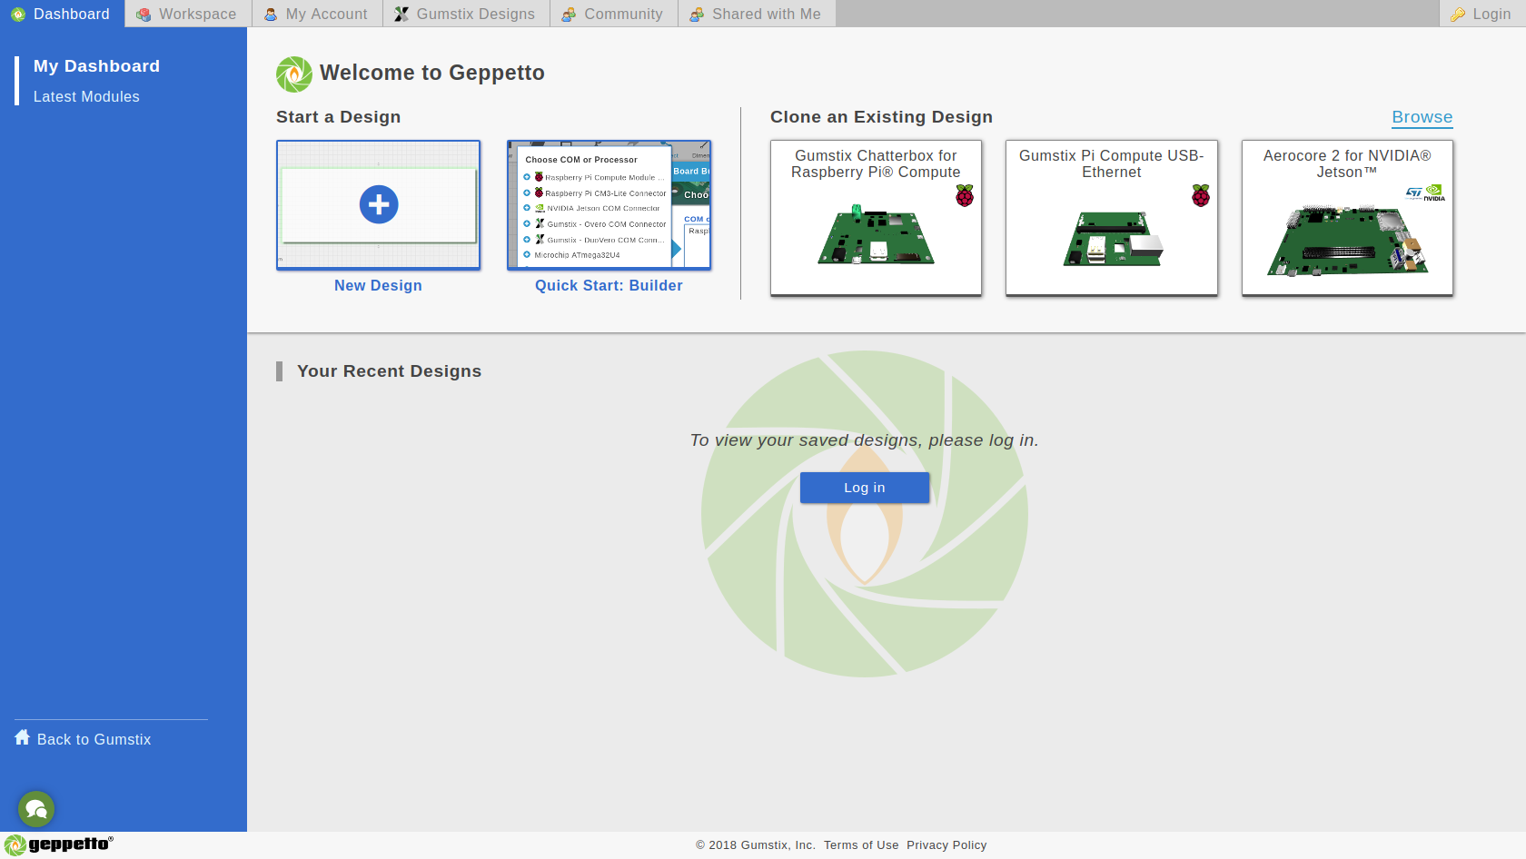Click the "Start a Design" heading
Viewport: 1526px width, 859px height.
pyautogui.click(x=338, y=117)
